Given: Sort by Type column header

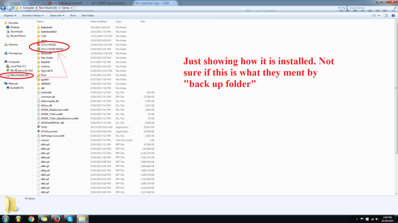Looking at the screenshot, I should pos(118,21).
